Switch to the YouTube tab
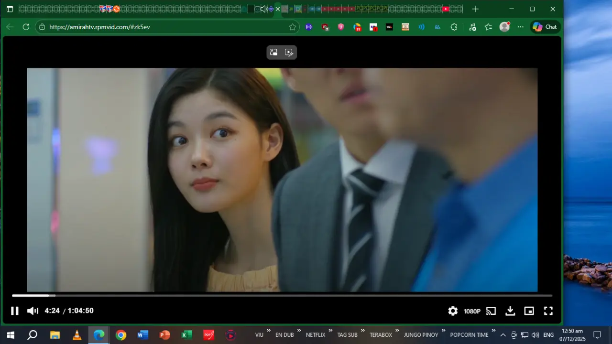The image size is (612, 344). click(446, 9)
